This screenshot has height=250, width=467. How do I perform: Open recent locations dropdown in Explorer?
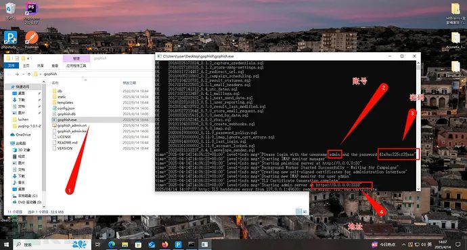[23, 74]
